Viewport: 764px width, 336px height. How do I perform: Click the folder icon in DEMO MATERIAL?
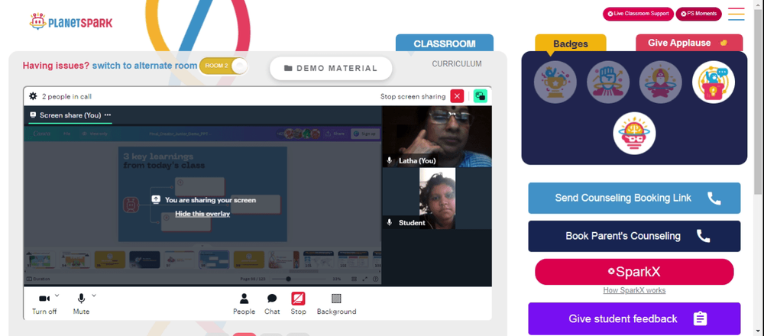tap(288, 68)
